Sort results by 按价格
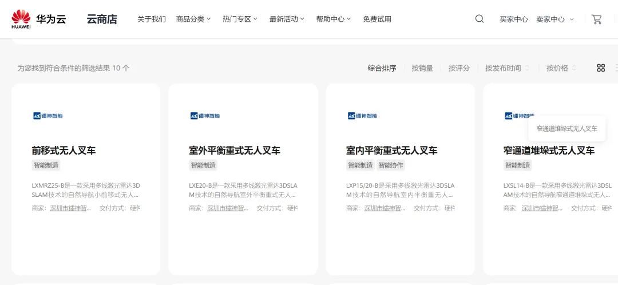 tap(561, 68)
